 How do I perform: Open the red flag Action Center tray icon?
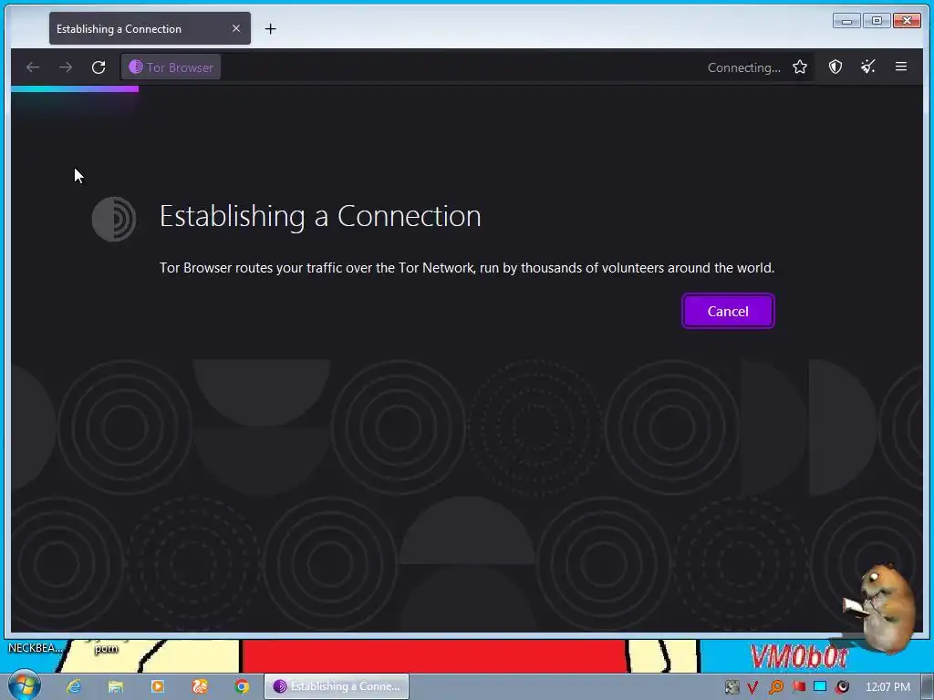coord(798,687)
